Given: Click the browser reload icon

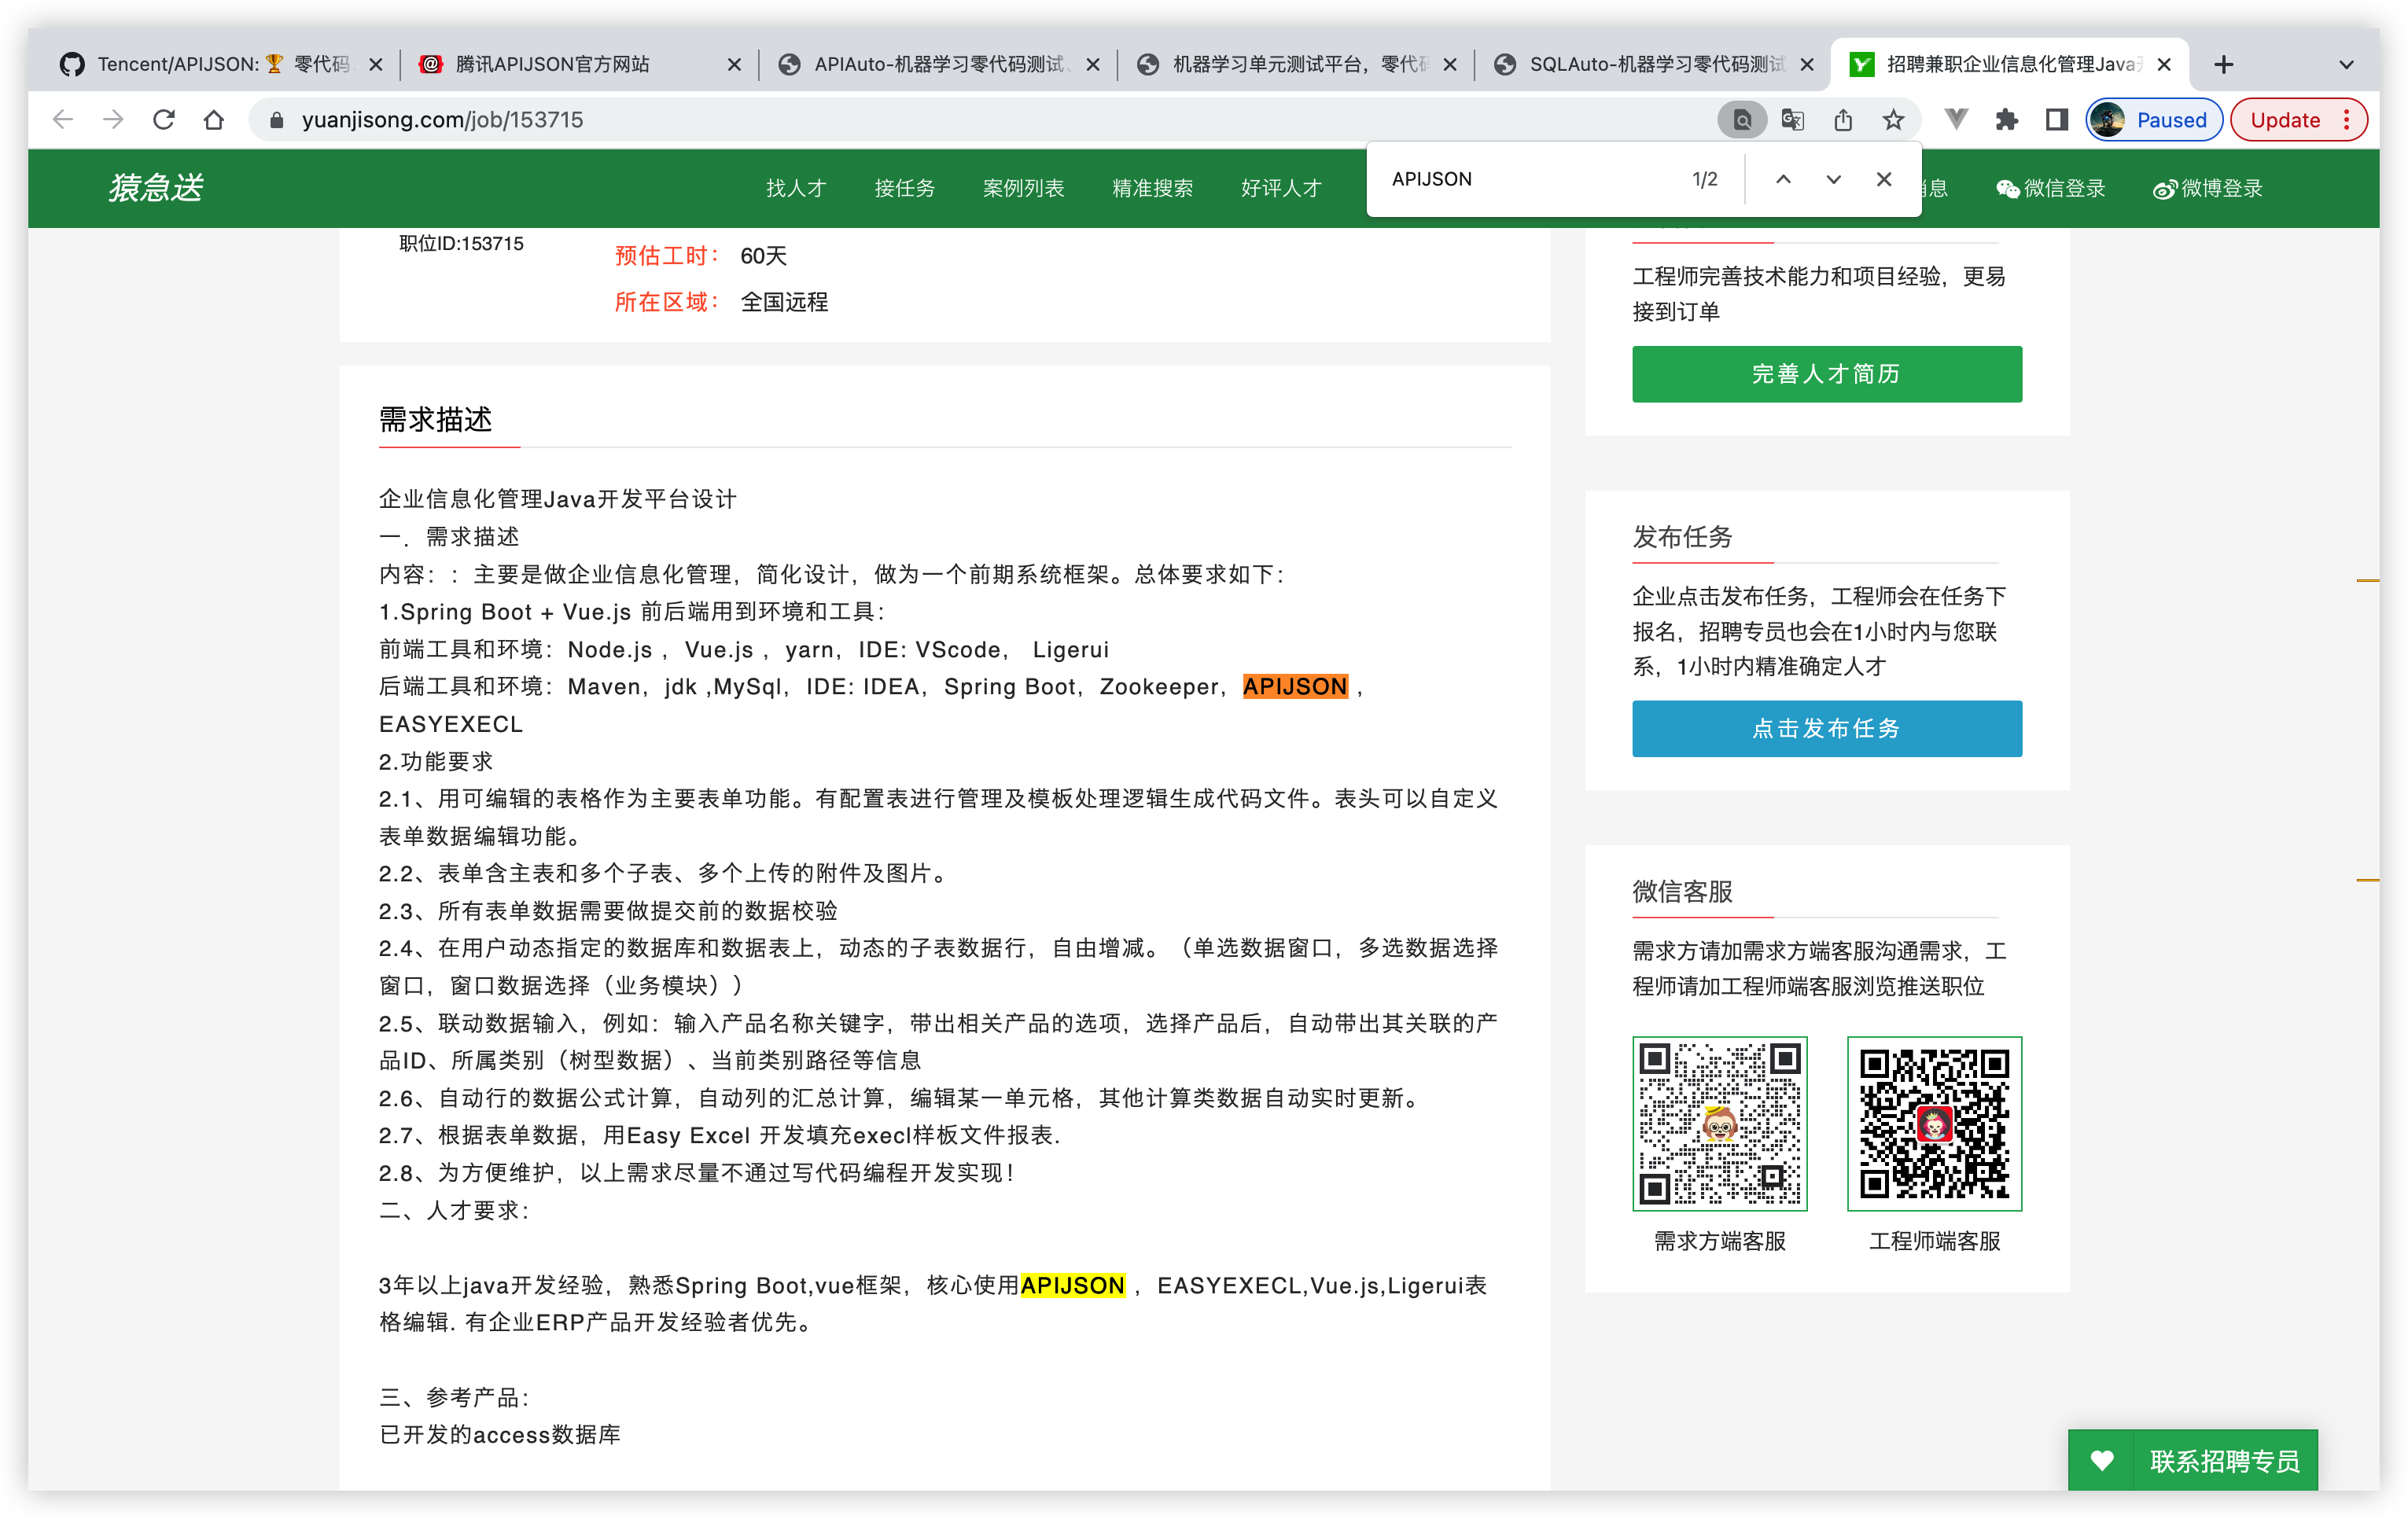Looking at the screenshot, I should 164,120.
